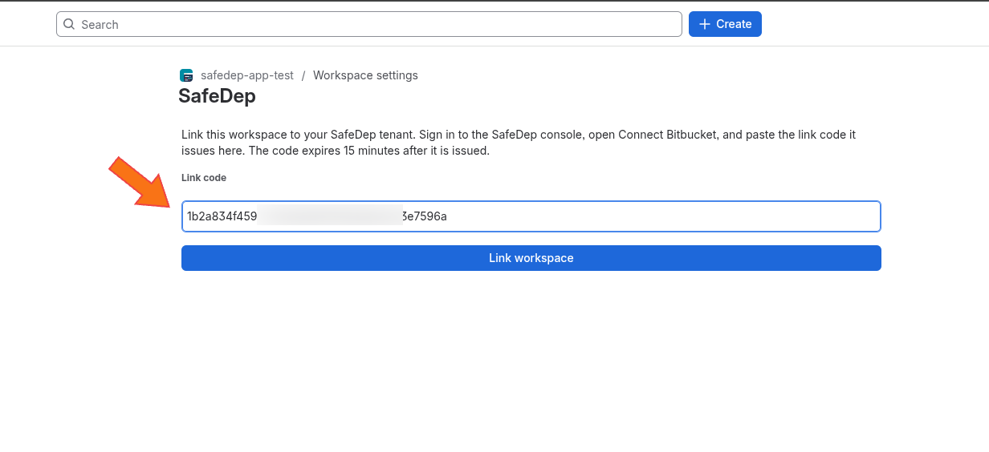The height and width of the screenshot is (452, 989).
Task: Go to safedep-app-test breadcrumb link
Action: pyautogui.click(x=247, y=75)
